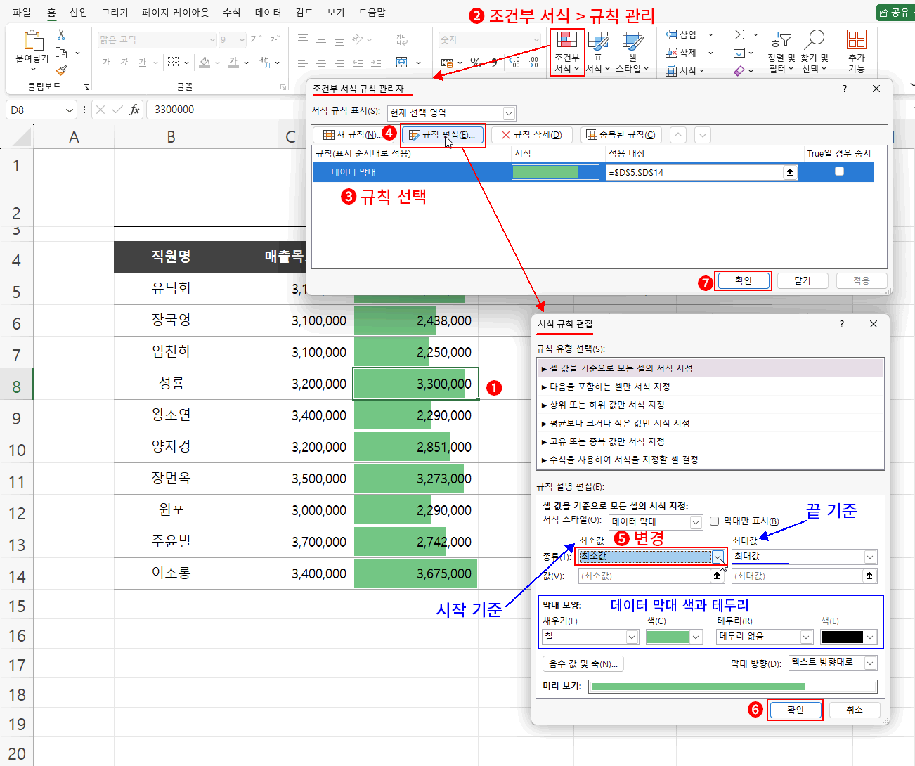Click the 규칙 편집 button

pyautogui.click(x=443, y=135)
